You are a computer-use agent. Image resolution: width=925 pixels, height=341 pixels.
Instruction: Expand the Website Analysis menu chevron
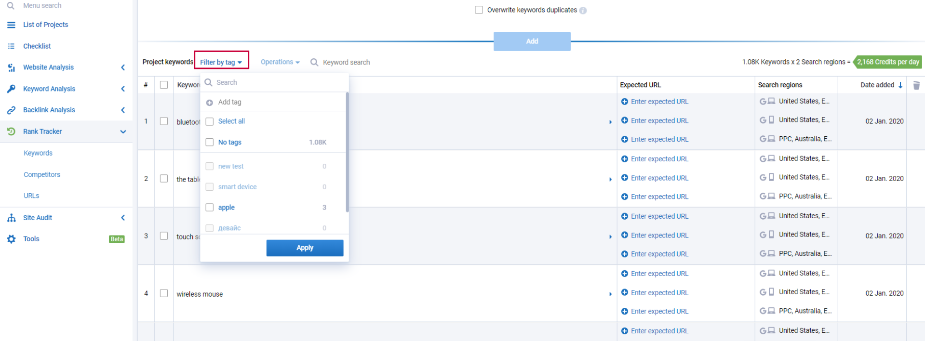pos(123,67)
